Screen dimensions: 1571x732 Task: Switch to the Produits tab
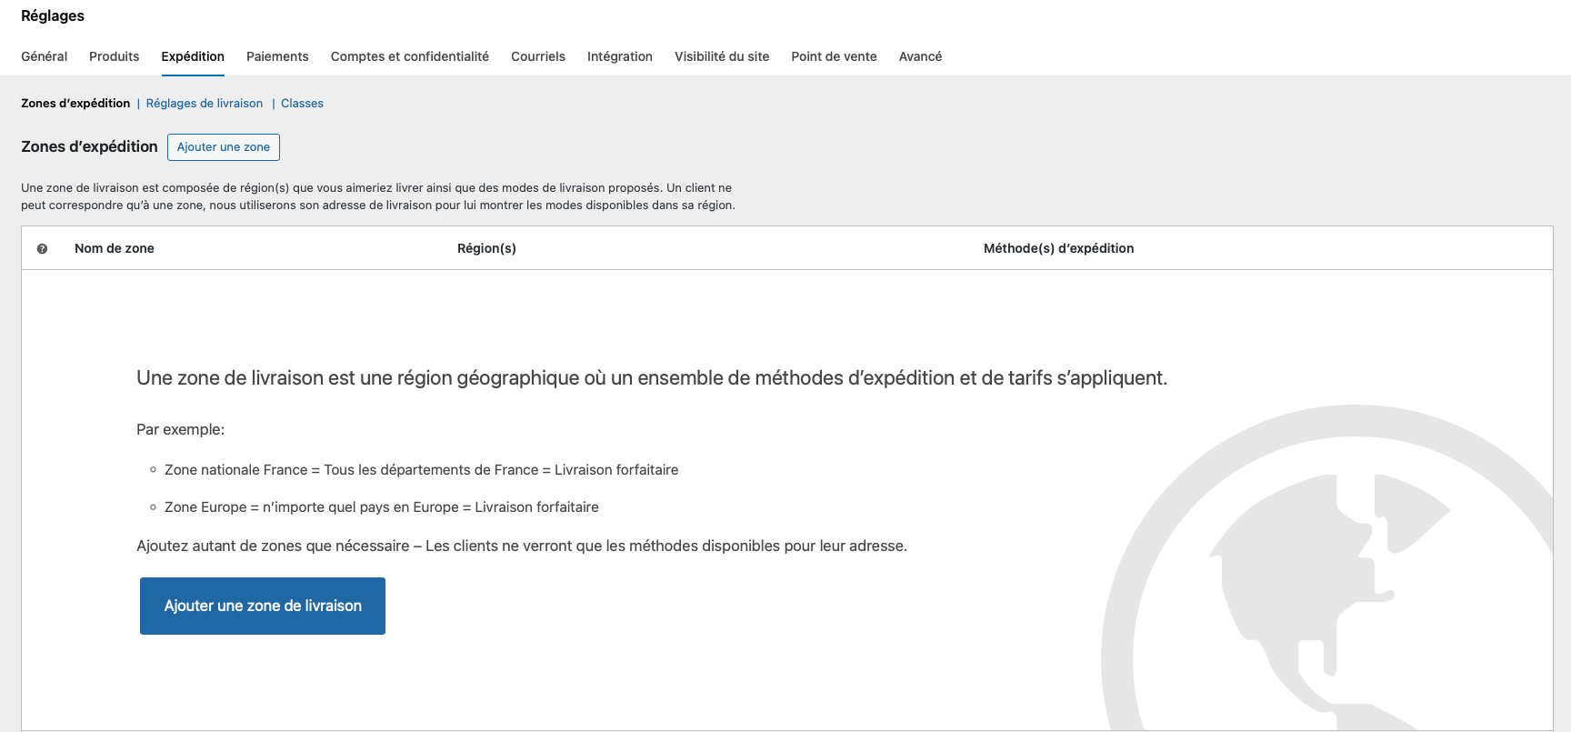pyautogui.click(x=114, y=56)
